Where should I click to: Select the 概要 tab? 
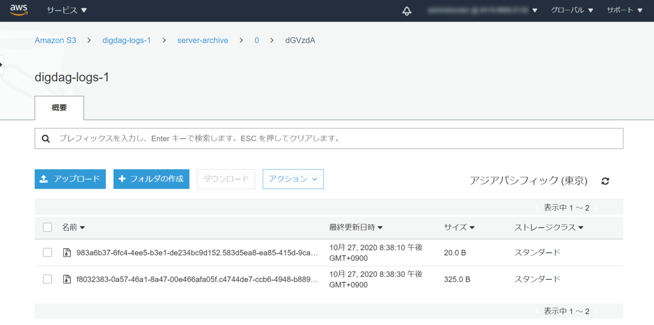[x=59, y=108]
